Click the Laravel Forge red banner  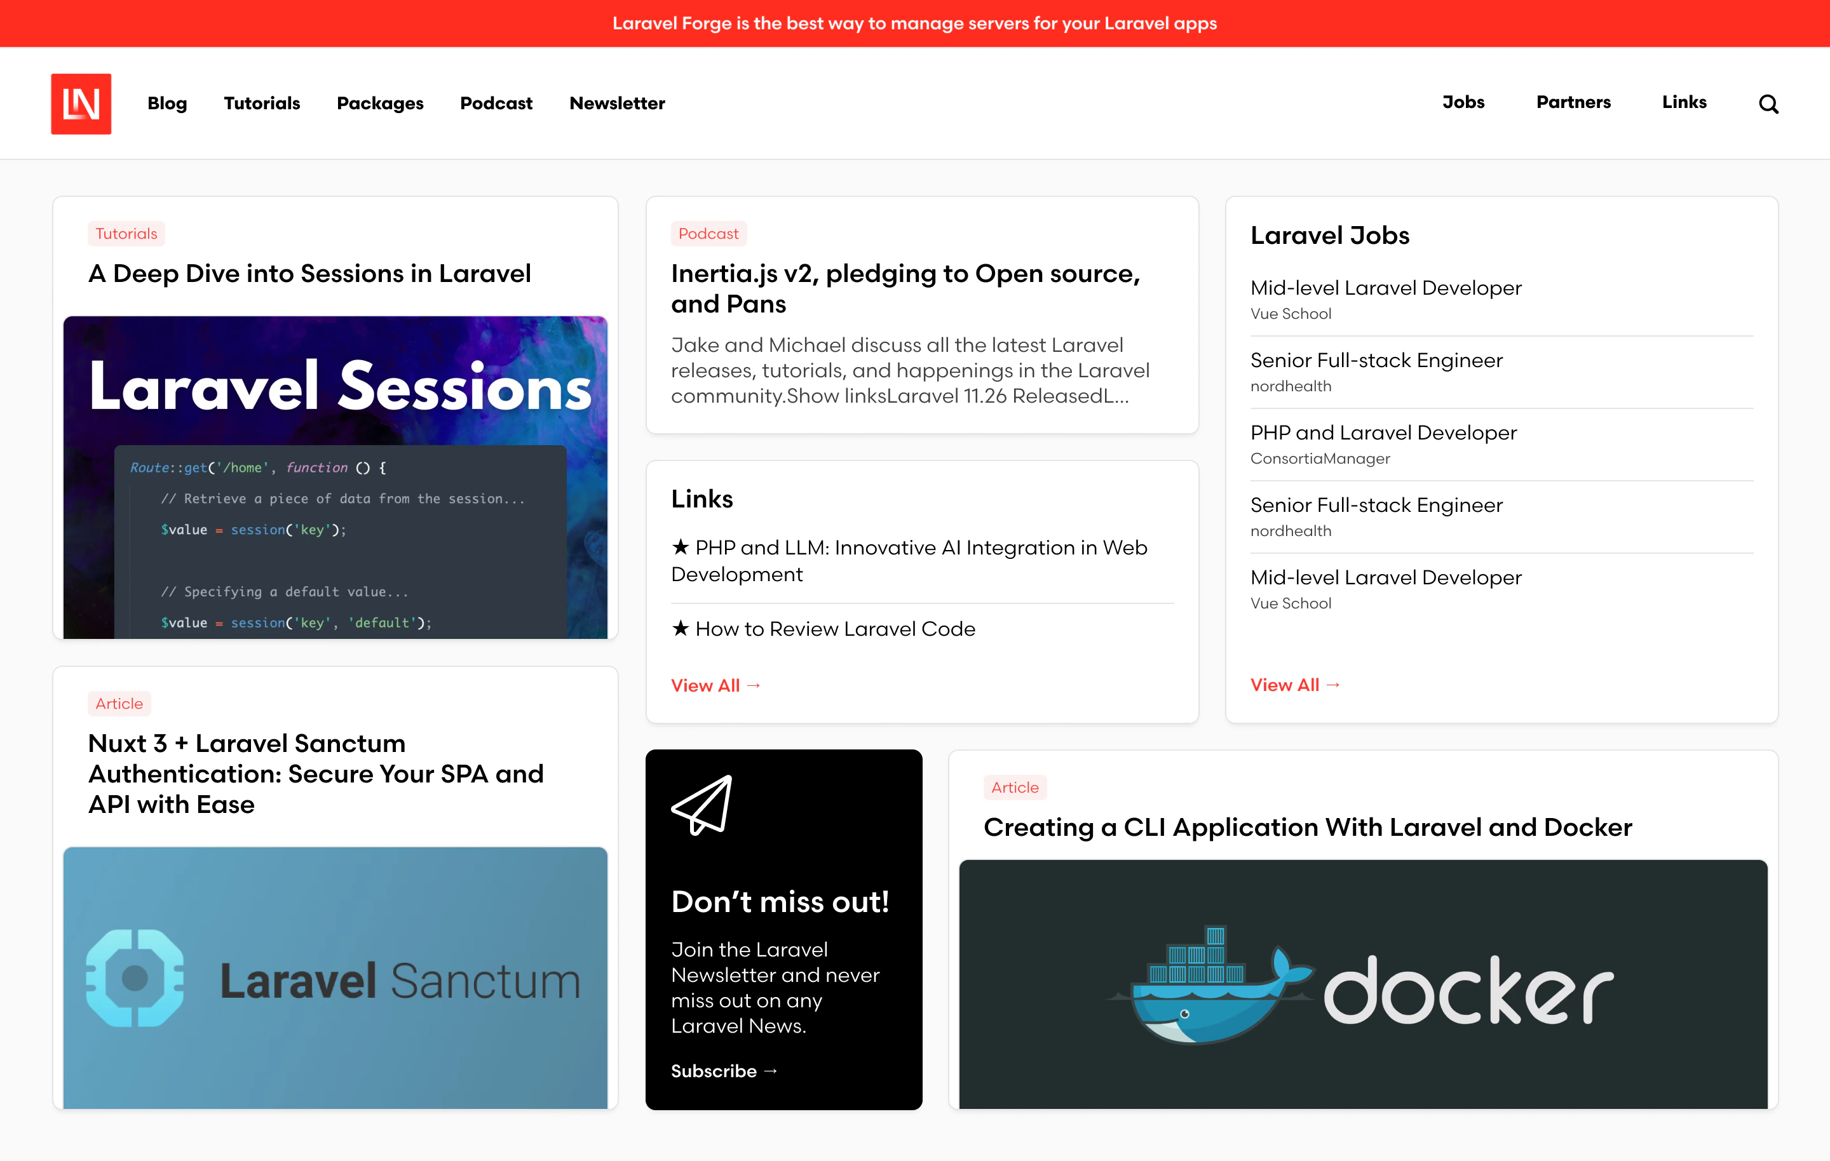pyautogui.click(x=915, y=23)
